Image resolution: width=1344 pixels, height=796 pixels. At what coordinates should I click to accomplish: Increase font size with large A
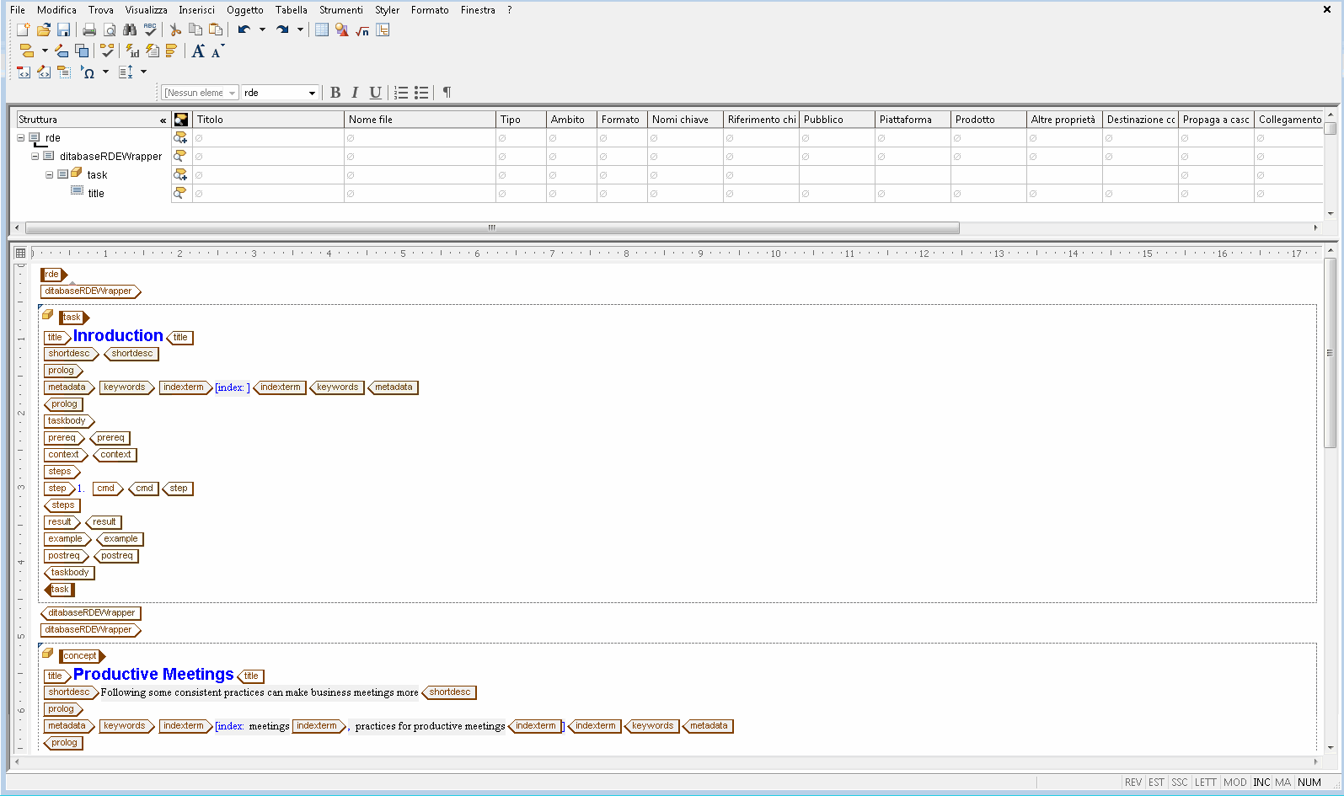coord(198,51)
